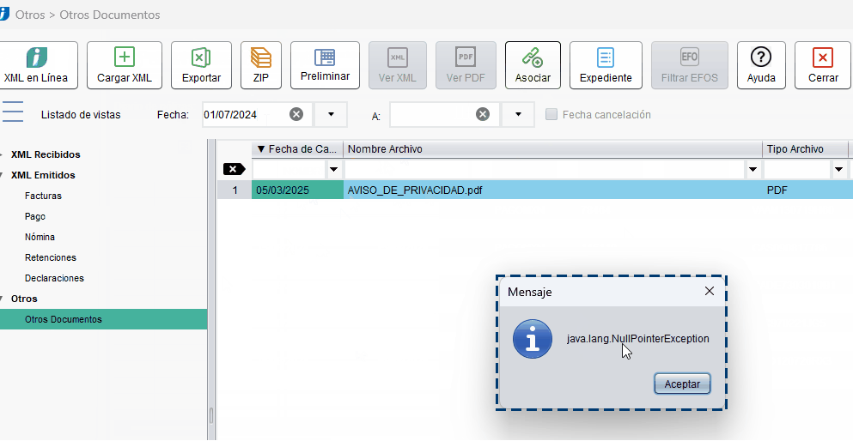Select Nómina under XML Emitidos
853x441 pixels.
tap(40, 237)
